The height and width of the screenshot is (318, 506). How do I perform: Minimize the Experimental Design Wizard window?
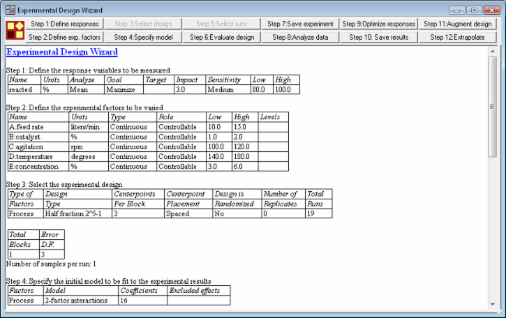459,10
